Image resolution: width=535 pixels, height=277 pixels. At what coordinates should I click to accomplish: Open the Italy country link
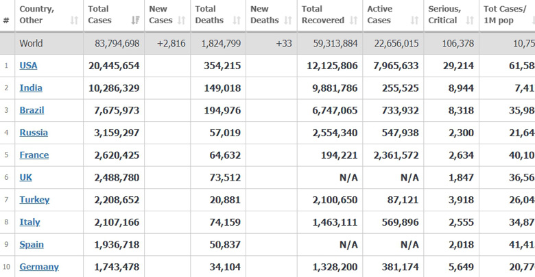coord(29,222)
